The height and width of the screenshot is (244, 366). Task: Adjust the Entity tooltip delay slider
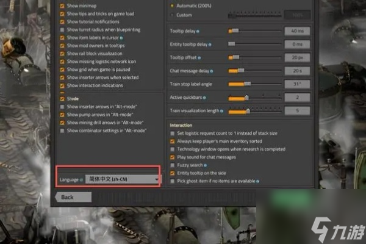[255, 44]
